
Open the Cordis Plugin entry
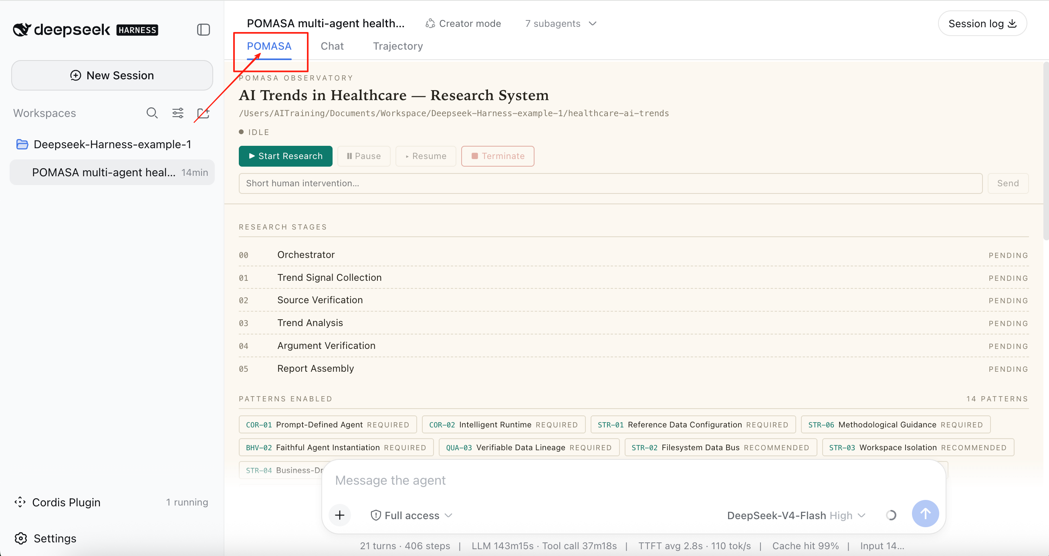(x=111, y=502)
